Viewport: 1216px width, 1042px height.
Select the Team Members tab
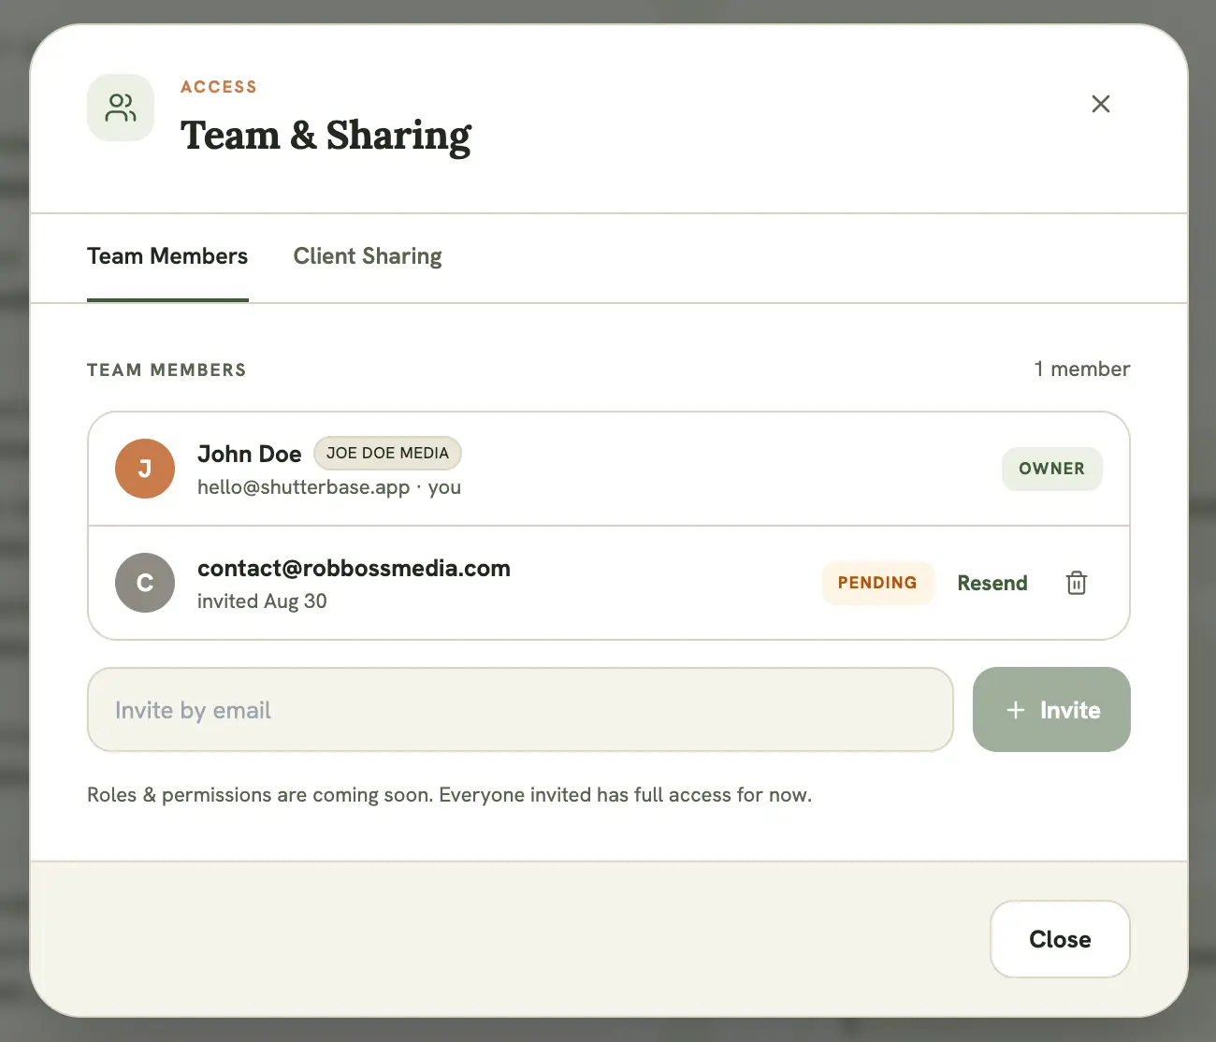point(167,256)
